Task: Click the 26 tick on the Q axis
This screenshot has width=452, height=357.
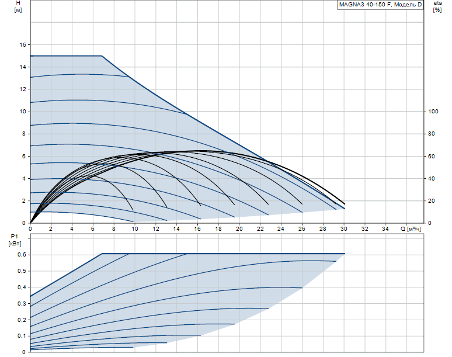Action: click(x=302, y=228)
